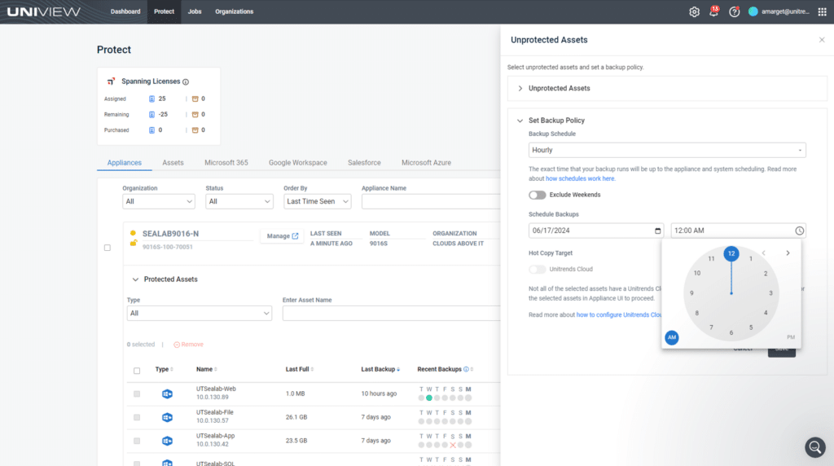Click the next arrow in time picker
The image size is (834, 466).
(x=788, y=253)
